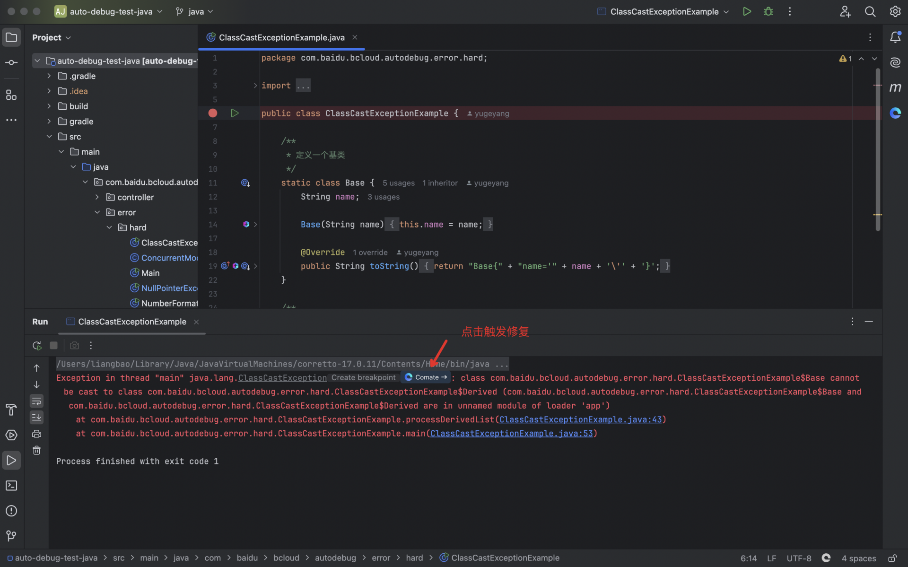Viewport: 908px width, 567px height.
Task: Click 4 spaces indent setting
Action: coord(858,558)
